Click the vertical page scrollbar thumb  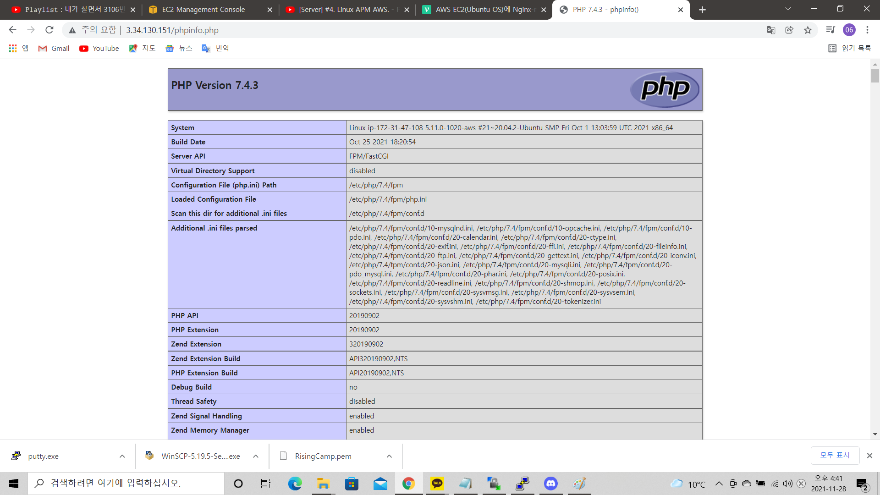[875, 76]
